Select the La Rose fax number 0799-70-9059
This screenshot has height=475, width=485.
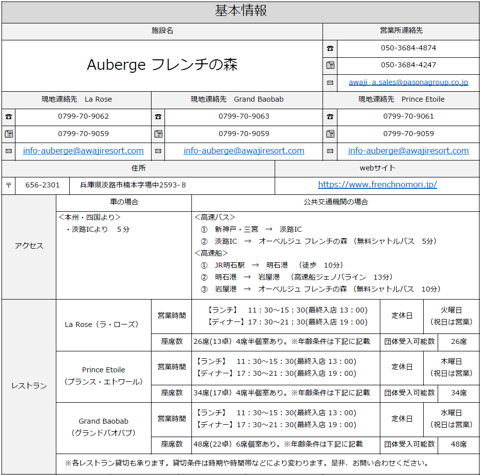[83, 134]
